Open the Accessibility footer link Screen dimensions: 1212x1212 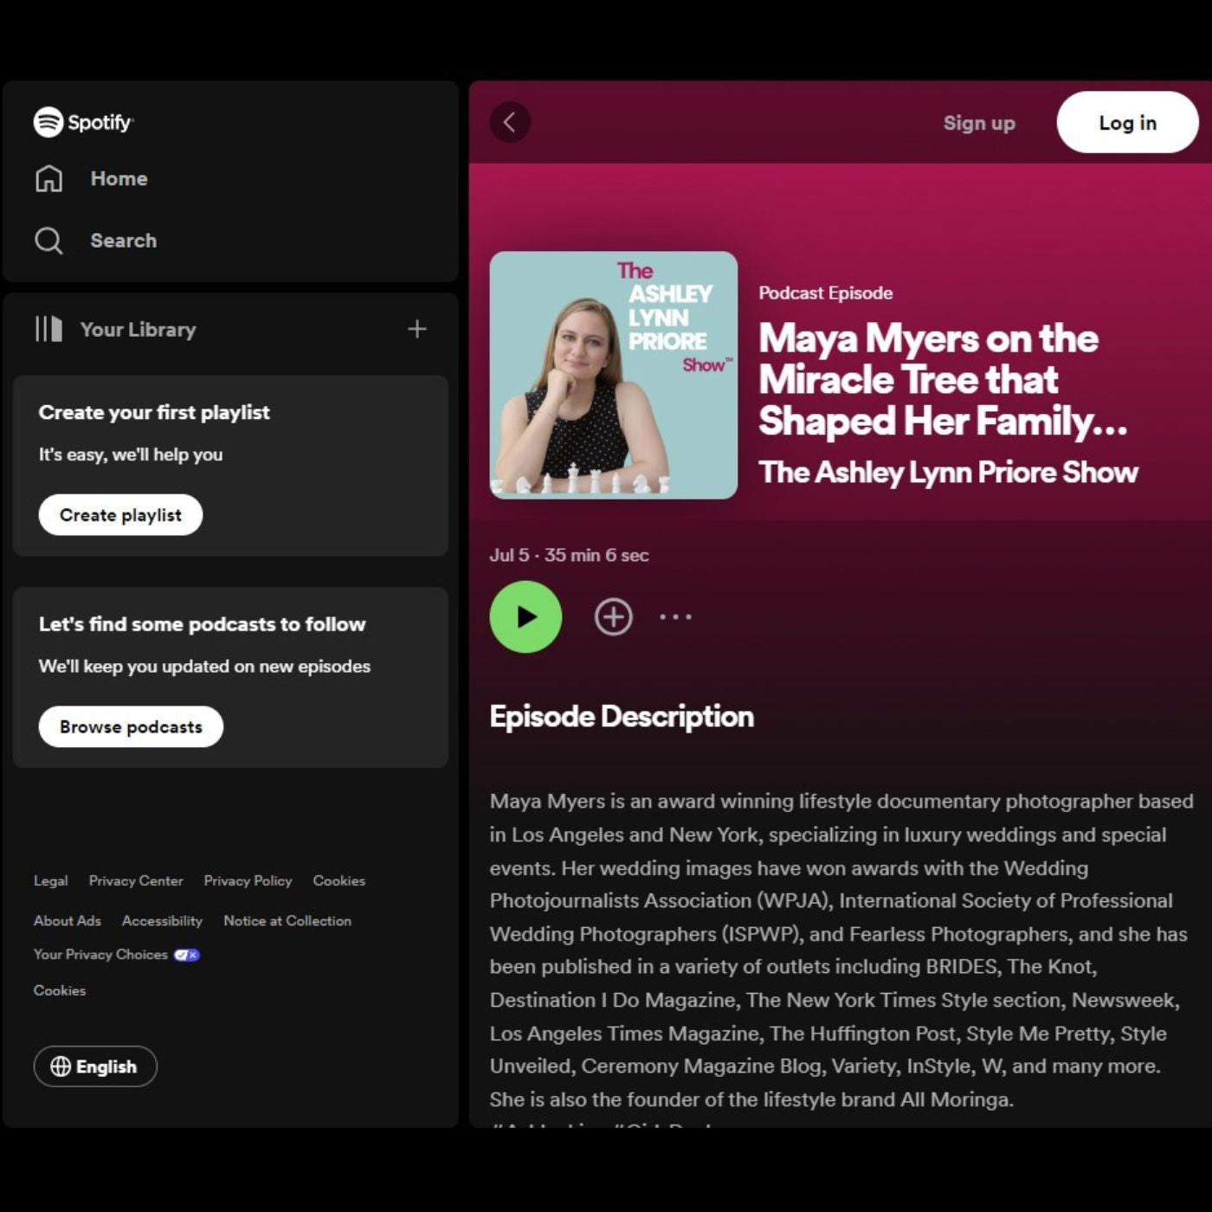coord(162,920)
